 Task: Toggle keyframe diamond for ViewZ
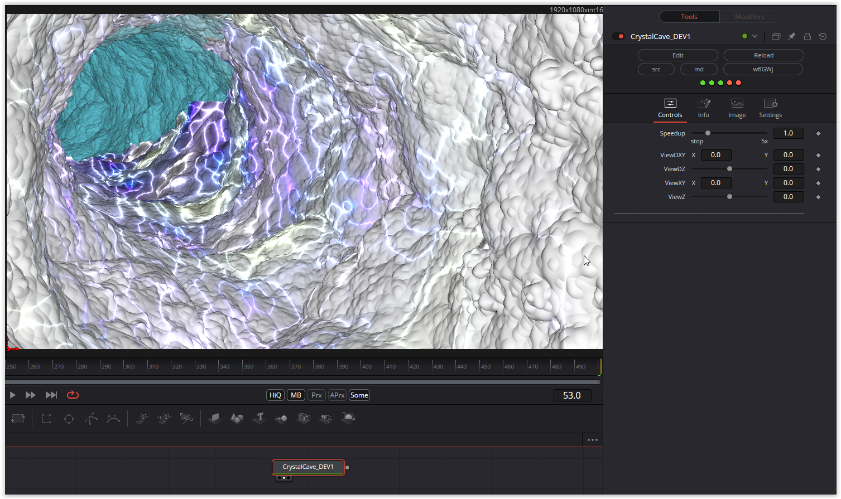click(x=818, y=197)
